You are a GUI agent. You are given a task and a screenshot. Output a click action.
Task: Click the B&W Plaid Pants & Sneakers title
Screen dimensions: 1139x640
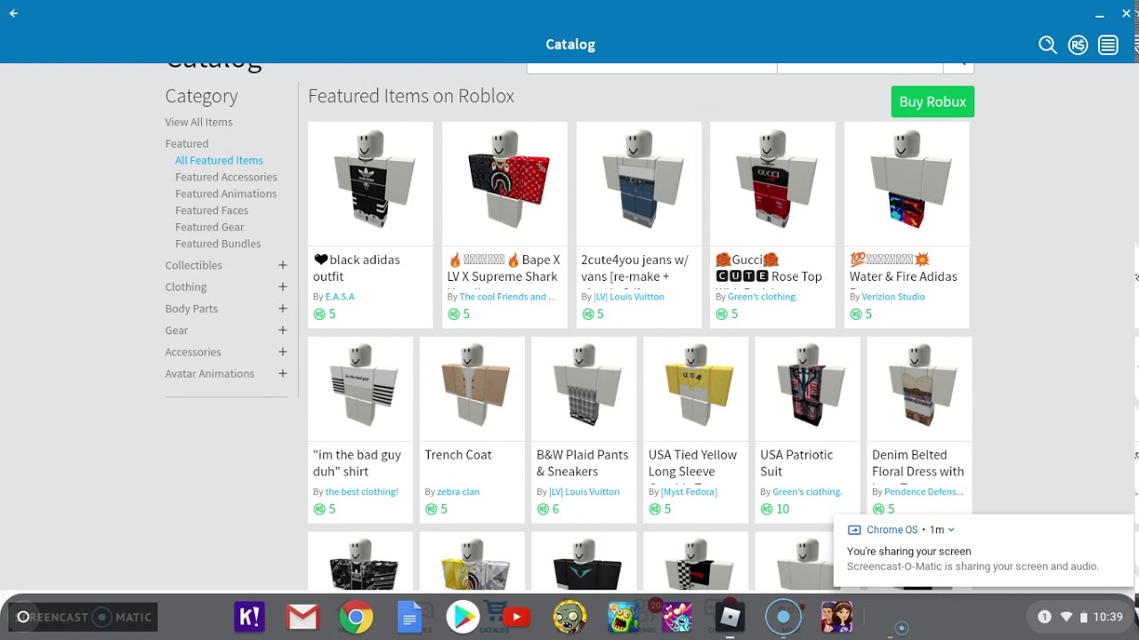(582, 463)
